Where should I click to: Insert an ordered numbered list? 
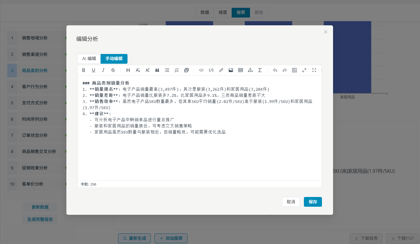(177, 70)
